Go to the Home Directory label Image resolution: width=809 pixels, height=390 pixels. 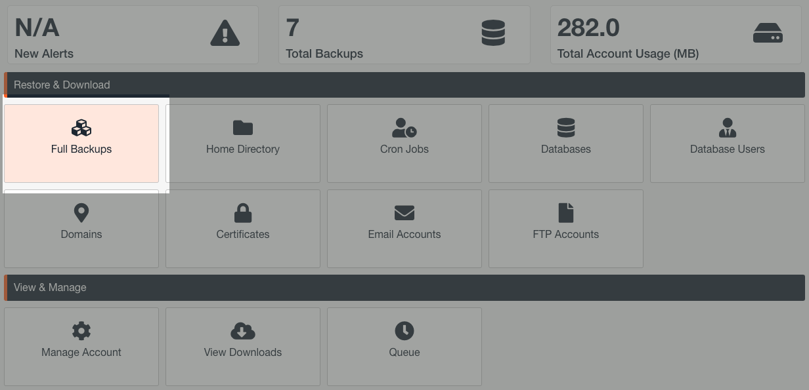(x=243, y=149)
